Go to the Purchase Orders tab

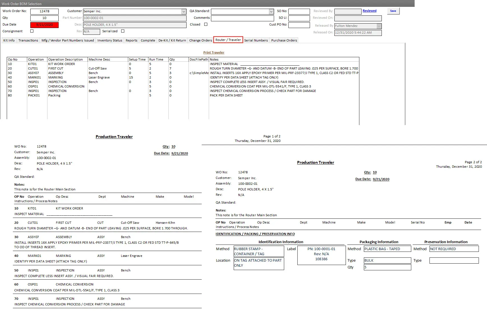coord(284,40)
